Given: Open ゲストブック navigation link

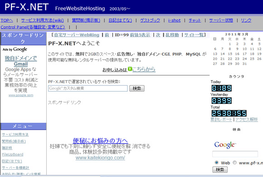Looking at the screenshot, I should coord(150,20).
